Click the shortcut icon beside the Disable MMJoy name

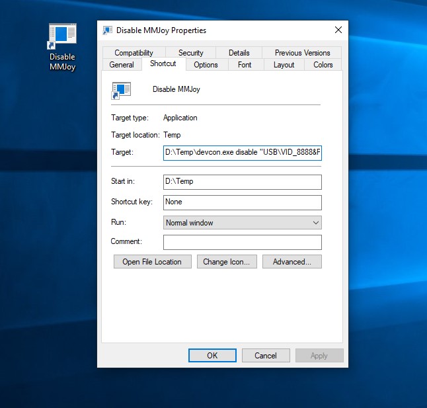[x=121, y=91]
